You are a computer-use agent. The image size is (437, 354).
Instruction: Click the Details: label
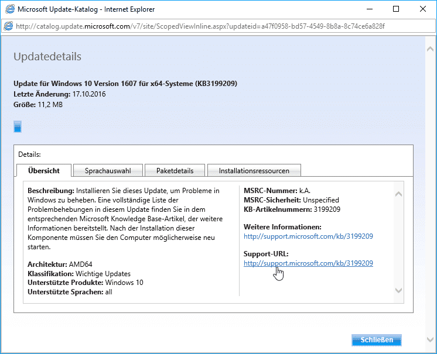click(x=29, y=154)
